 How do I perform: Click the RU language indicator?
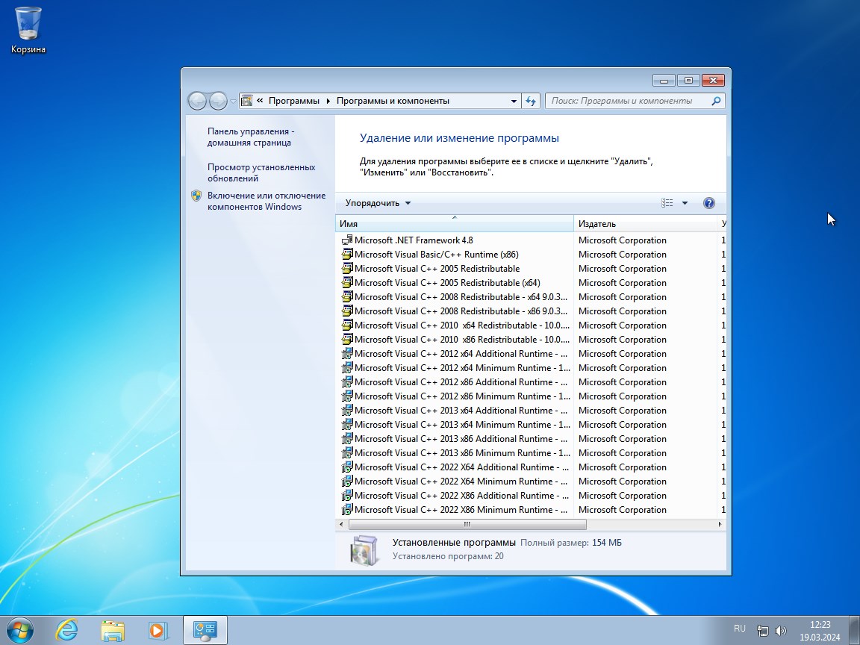(x=739, y=629)
